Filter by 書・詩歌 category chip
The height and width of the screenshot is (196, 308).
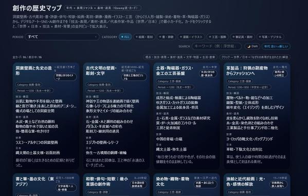pyautogui.click(x=167, y=37)
